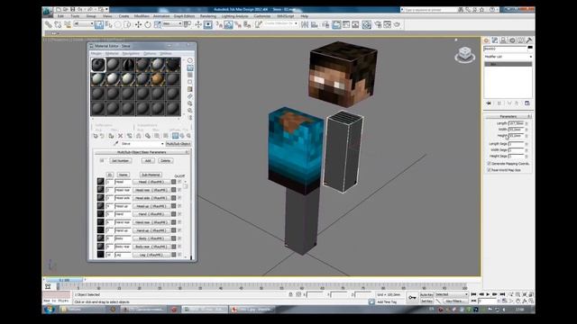Click Play Animation button

pyautogui.click(x=488, y=294)
